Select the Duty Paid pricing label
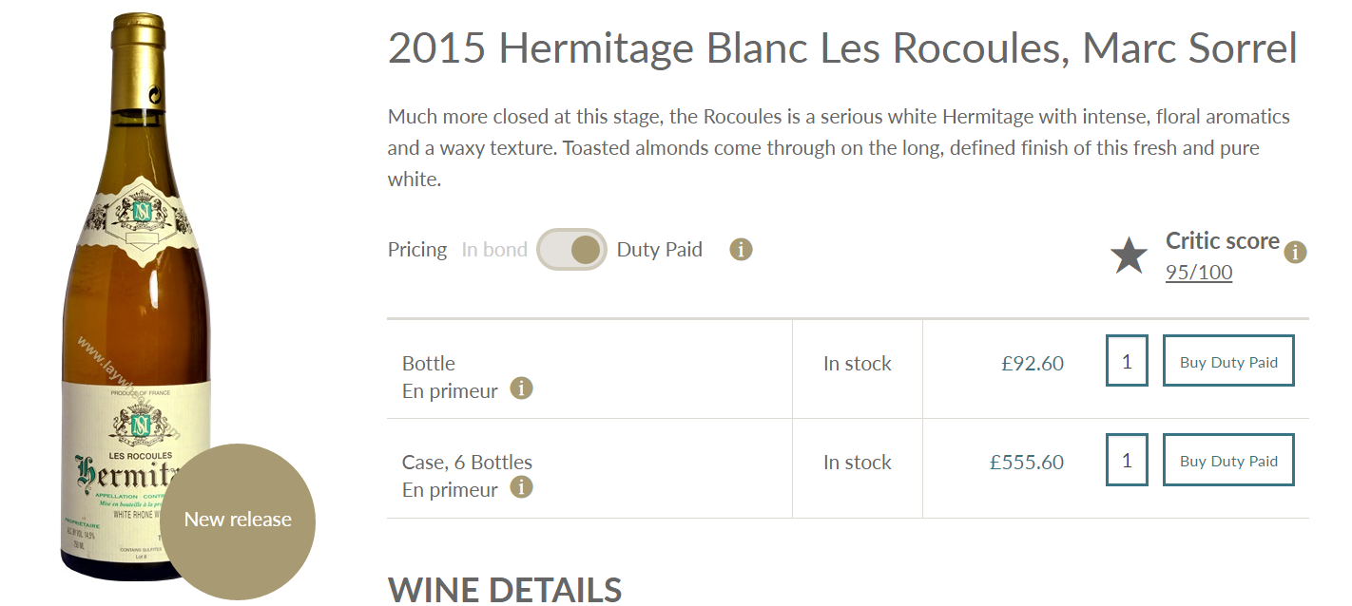The width and height of the screenshot is (1352, 606). [660, 250]
